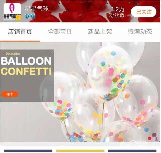This screenshot has height=153, width=161.
Task: Click the BALLOON CONFETTI banner title
Action: 26,66
